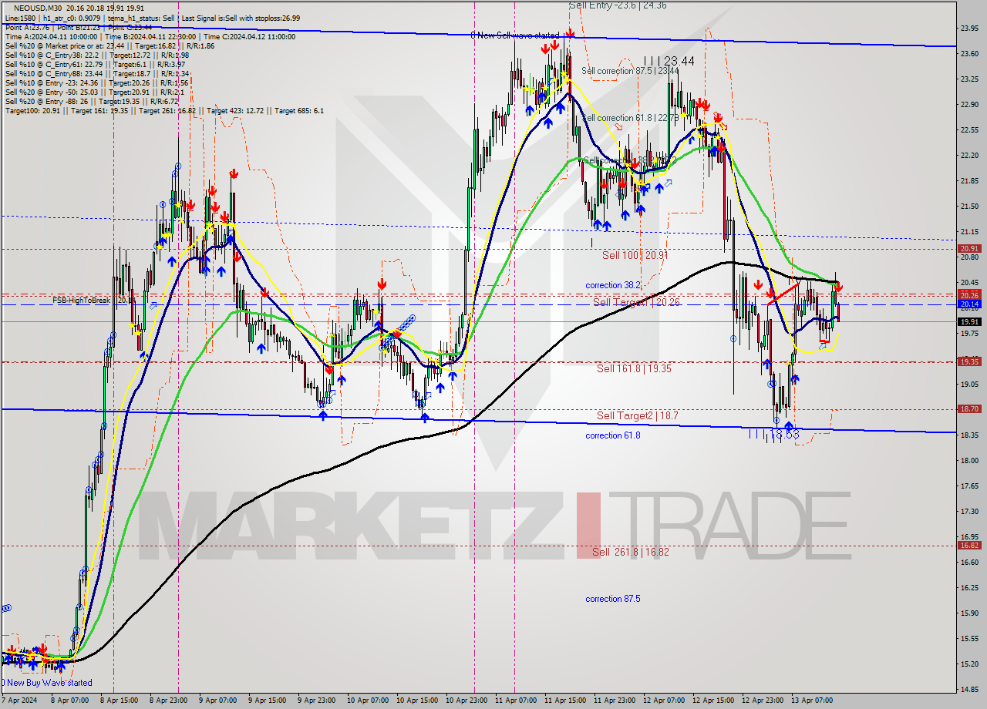Click the 14.85 value on price axis
The width and height of the screenshot is (987, 709).
[969, 690]
